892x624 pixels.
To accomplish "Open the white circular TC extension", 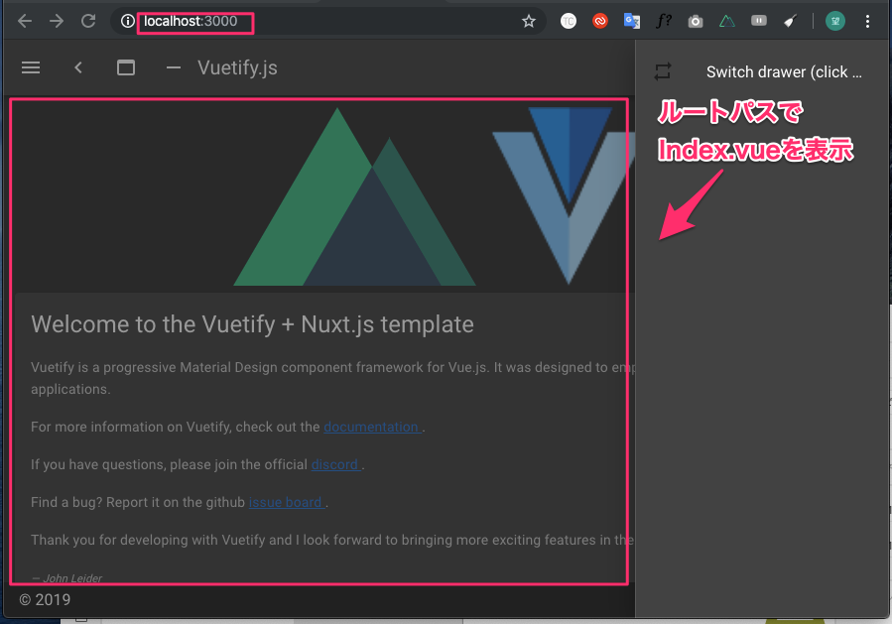I will pos(569,21).
